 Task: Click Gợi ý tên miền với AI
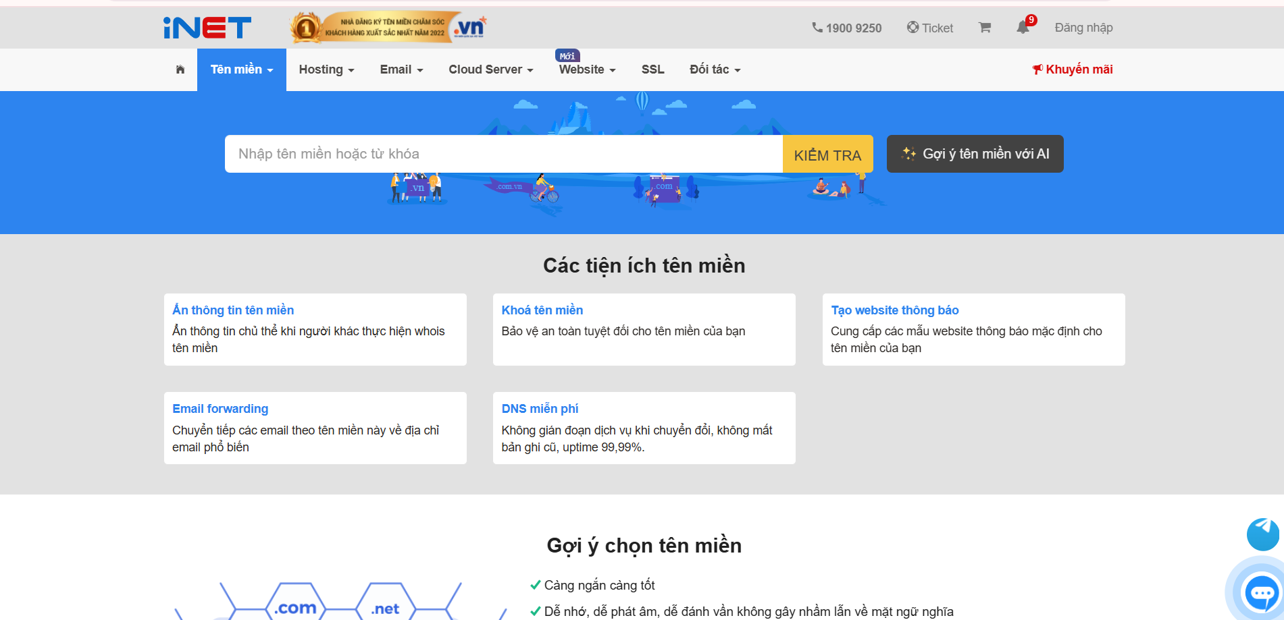[975, 154]
